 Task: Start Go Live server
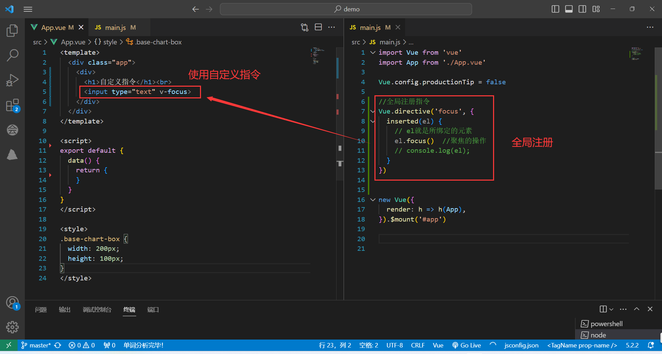[x=466, y=345]
